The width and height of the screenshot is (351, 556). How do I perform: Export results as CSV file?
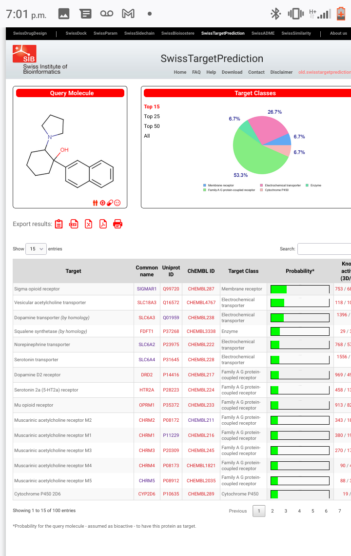click(74, 224)
